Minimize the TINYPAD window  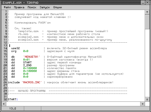143,3
